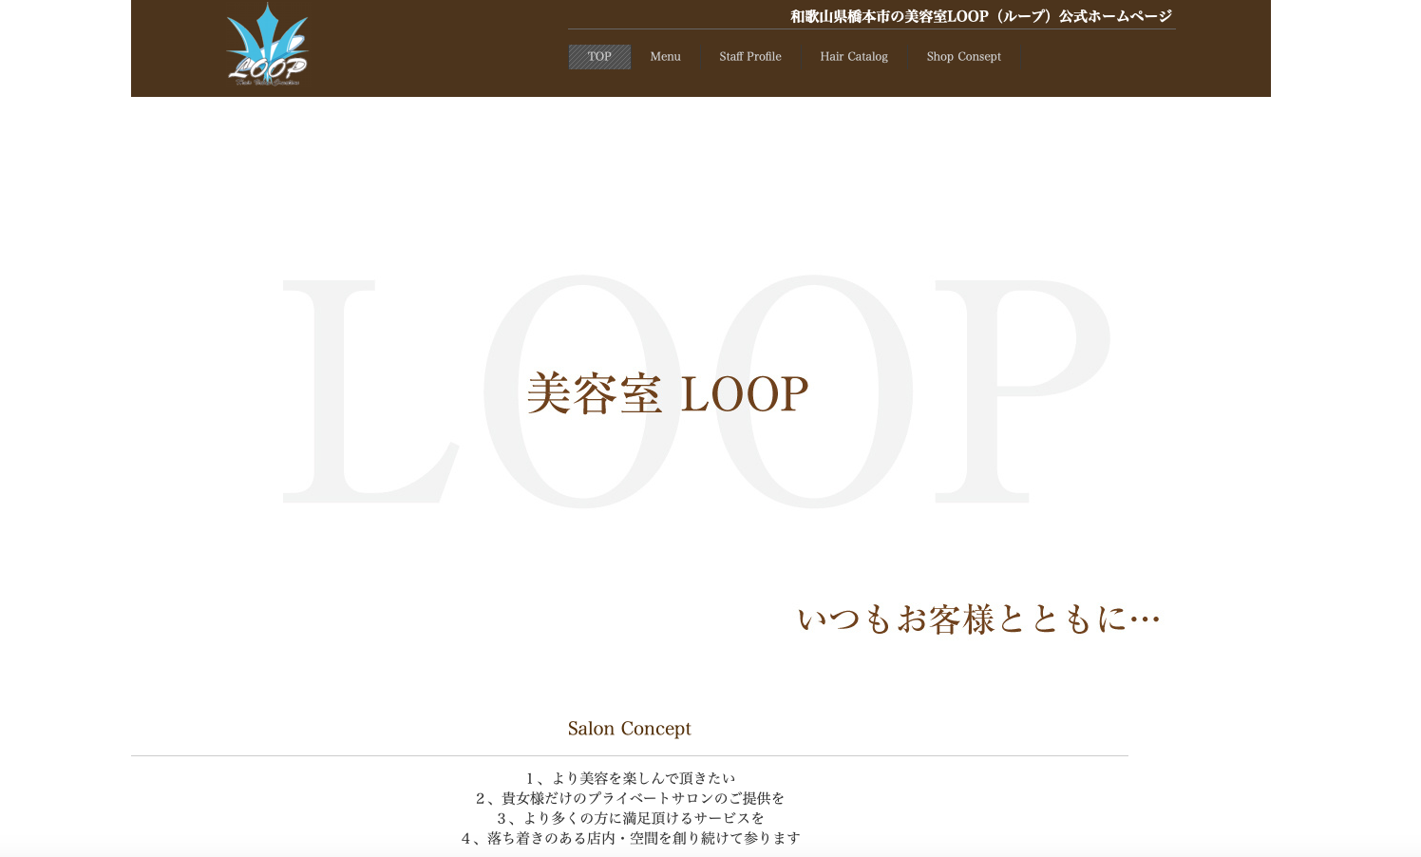Click the separator between Menu and Staff Profile
Viewport: 1421px width, 857px height.
tap(700, 57)
